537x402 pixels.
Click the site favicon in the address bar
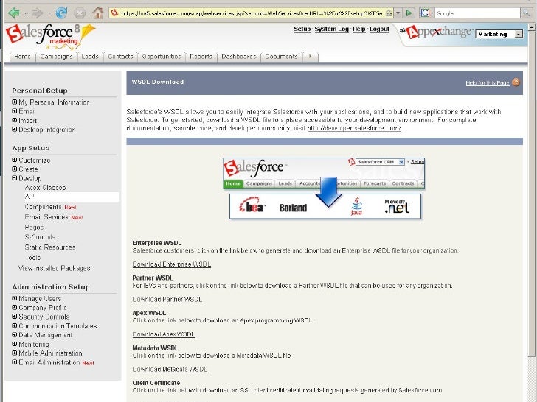coord(114,13)
